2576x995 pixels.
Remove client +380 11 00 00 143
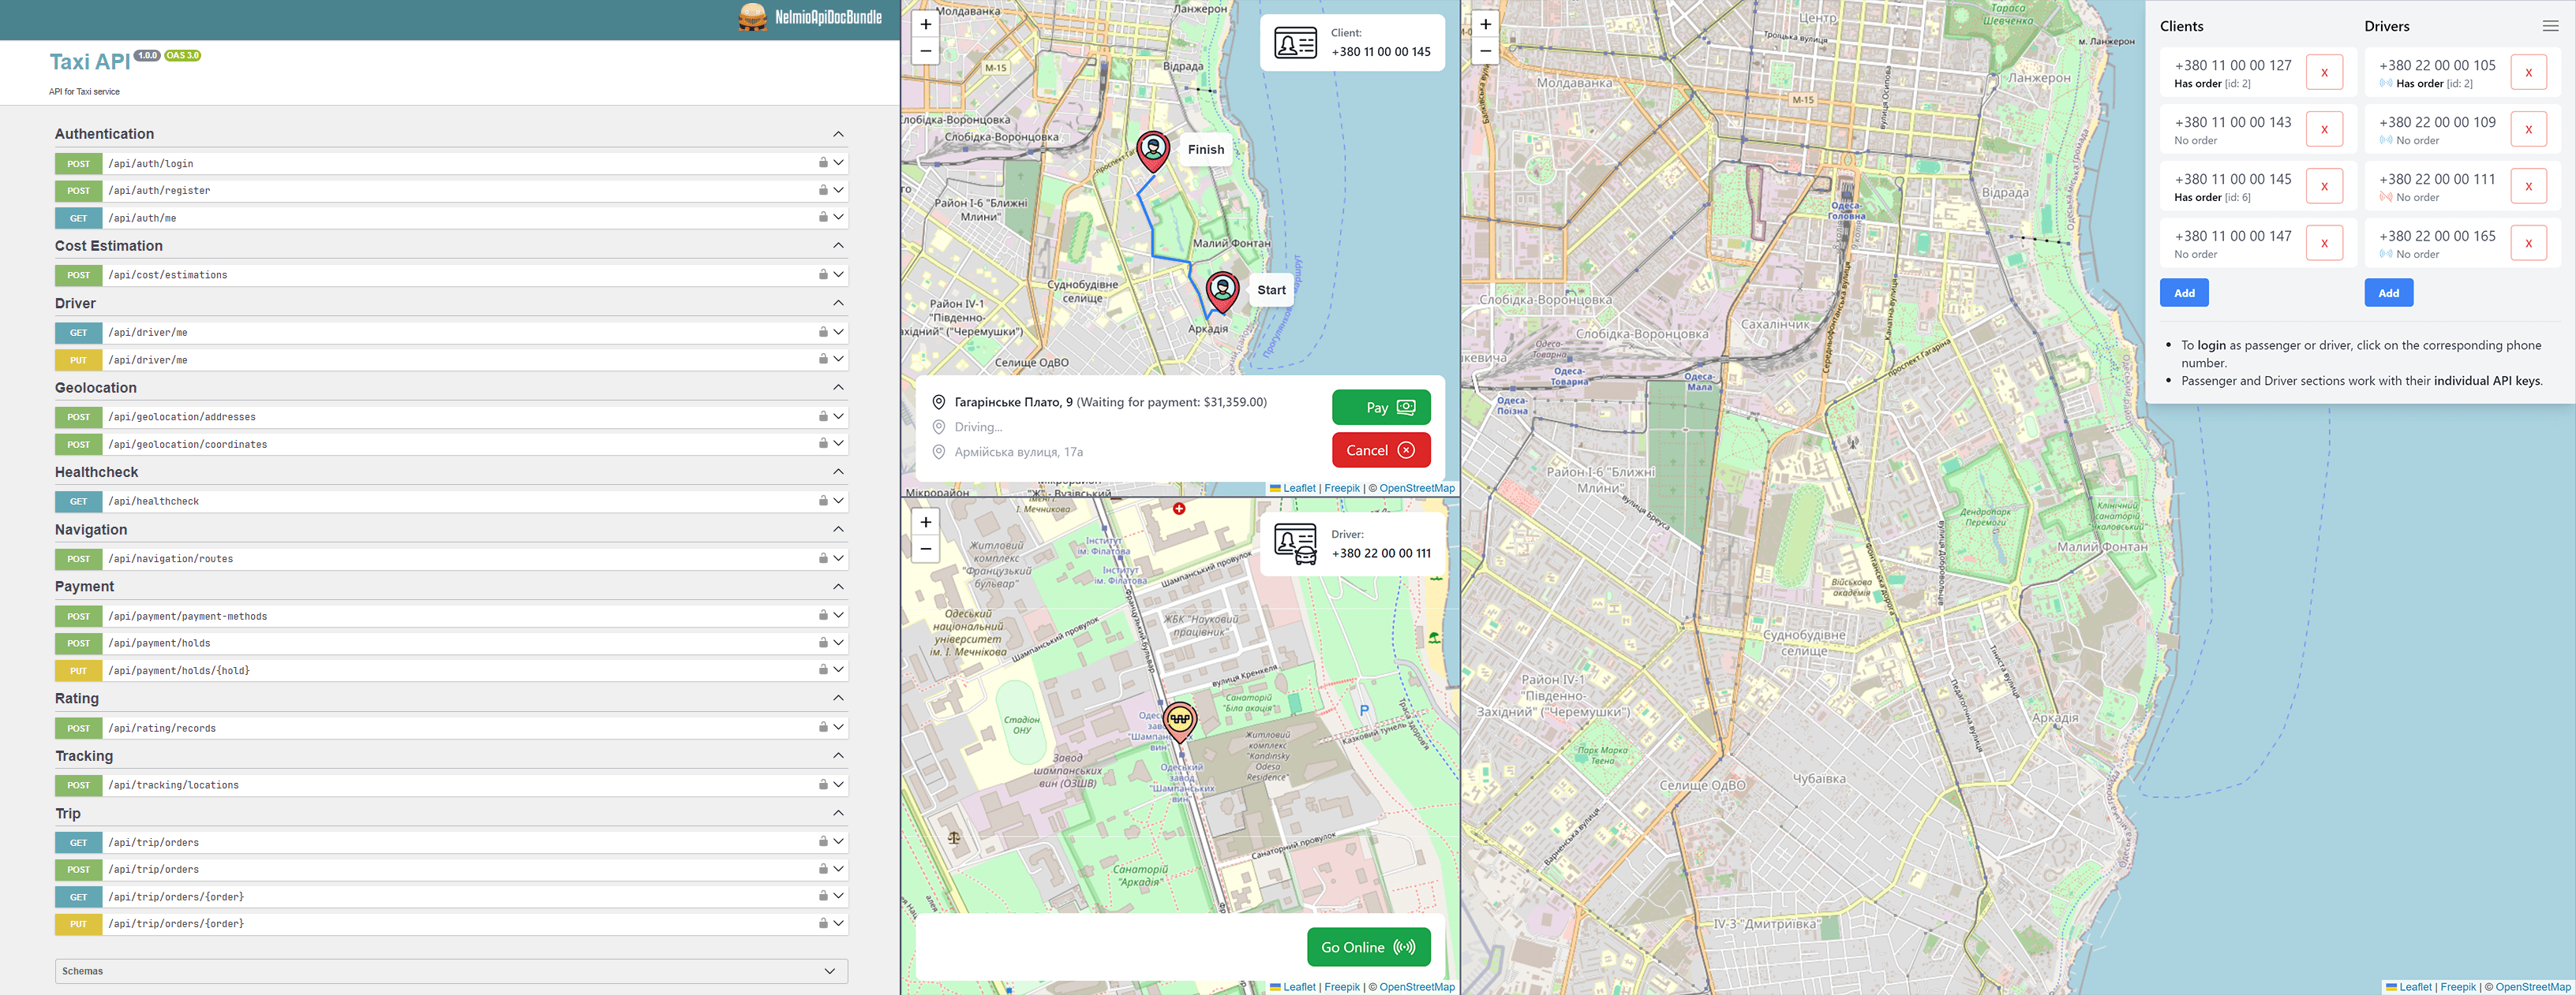pos(2324,130)
